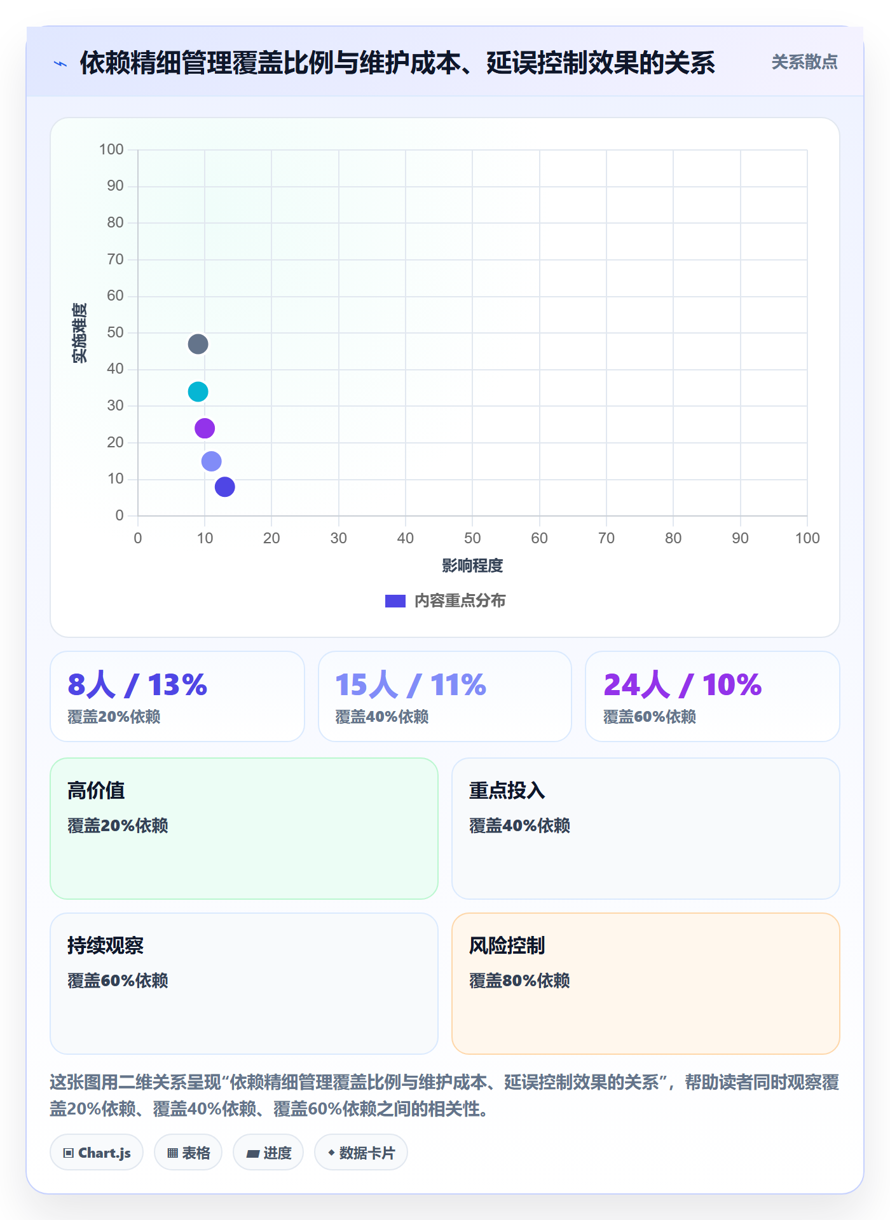
Task: Click 覆盖20%依赖 label under 8人 / 13%
Action: (114, 717)
